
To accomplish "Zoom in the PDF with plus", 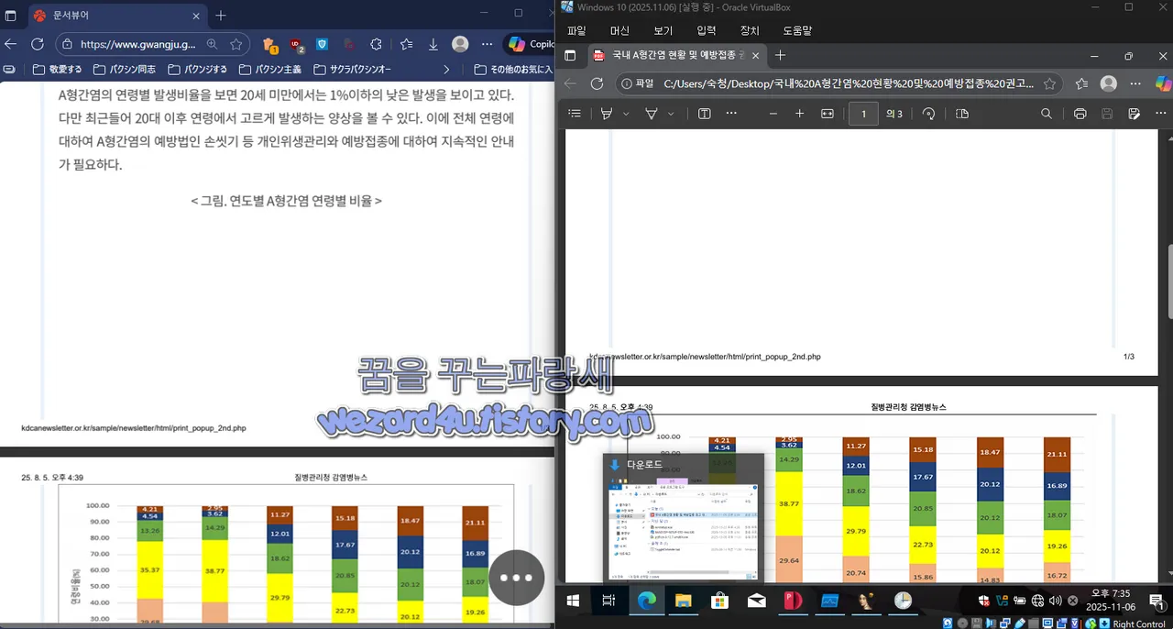I will pos(799,114).
